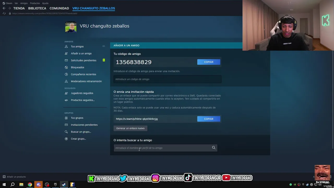Click the OBS icon in the system tray
334x188 pixels.
tap(299, 185)
